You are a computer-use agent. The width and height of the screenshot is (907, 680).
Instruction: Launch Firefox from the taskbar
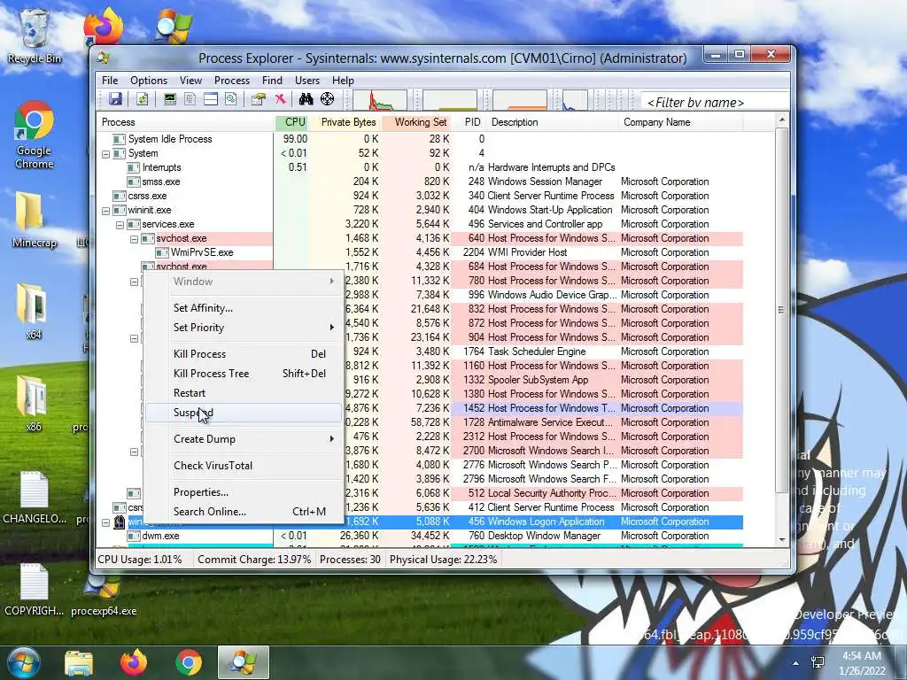tap(134, 662)
